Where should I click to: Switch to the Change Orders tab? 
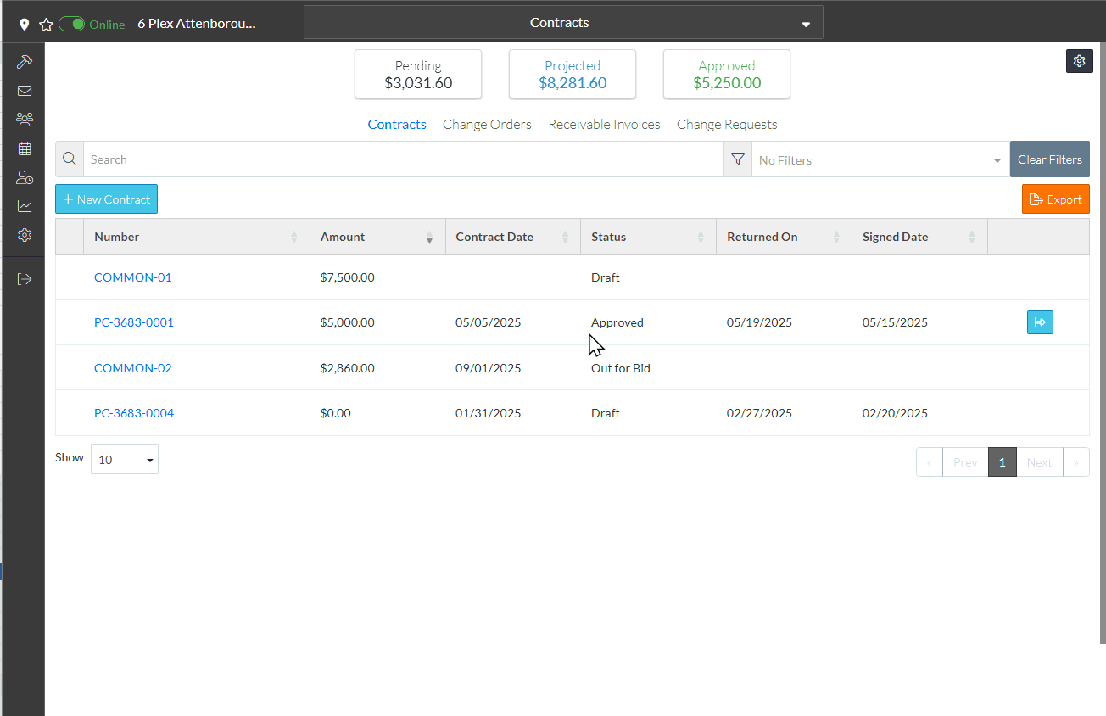pos(487,125)
